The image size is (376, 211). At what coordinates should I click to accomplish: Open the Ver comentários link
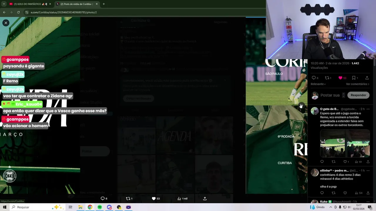pyautogui.click(x=357, y=84)
